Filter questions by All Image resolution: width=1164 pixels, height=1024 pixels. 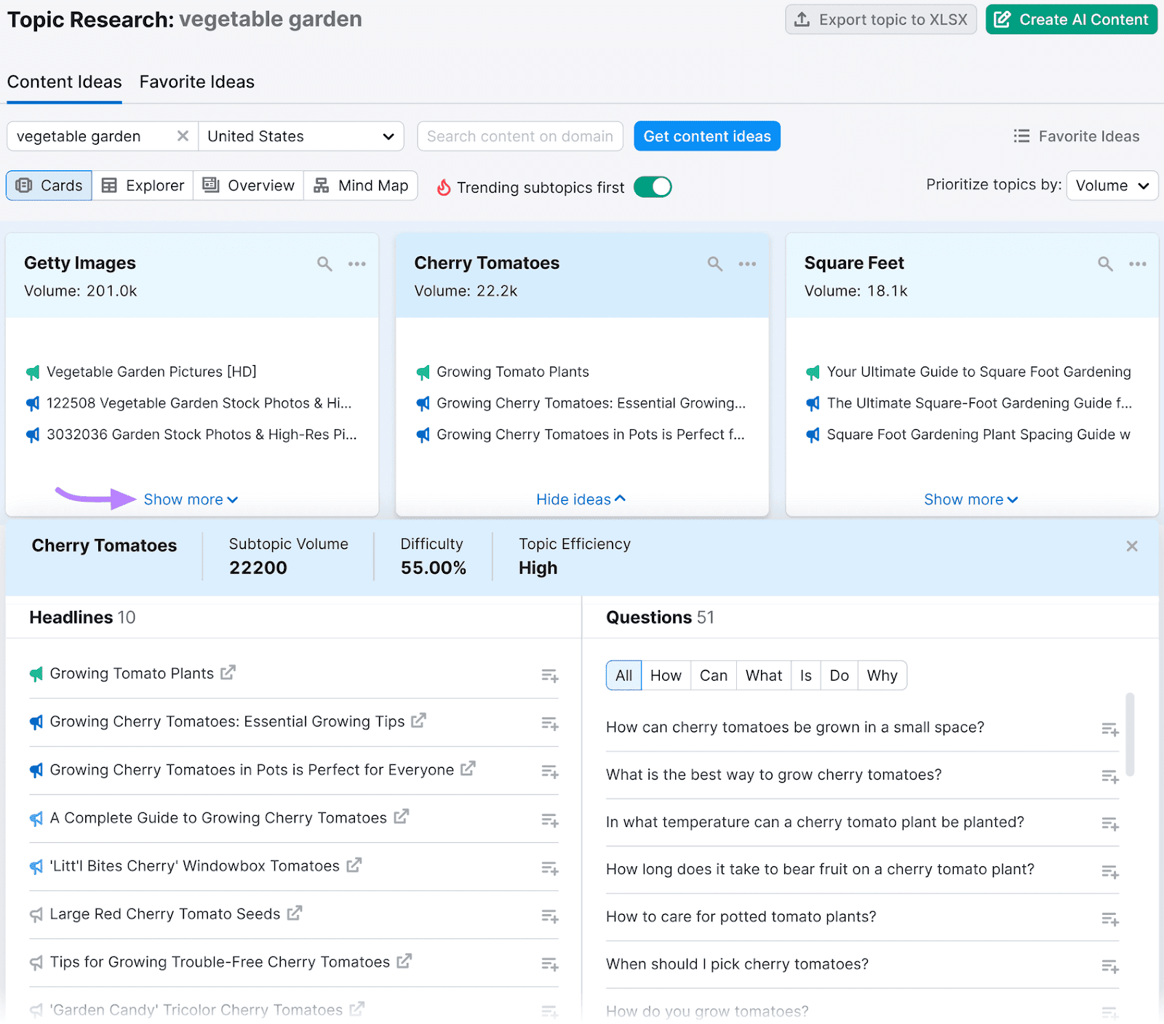[623, 676]
